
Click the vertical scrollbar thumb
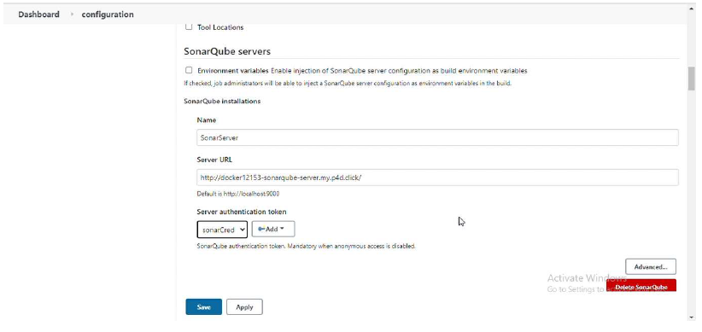tap(691, 79)
